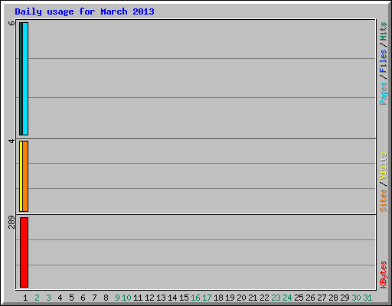Click day 15 on the x-axis
The height and width of the screenshot is (306, 392).
[x=184, y=298]
